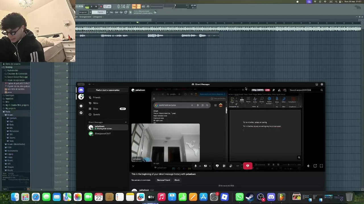
Task: Open Launchpad from the Dock
Action: click(x=25, y=197)
